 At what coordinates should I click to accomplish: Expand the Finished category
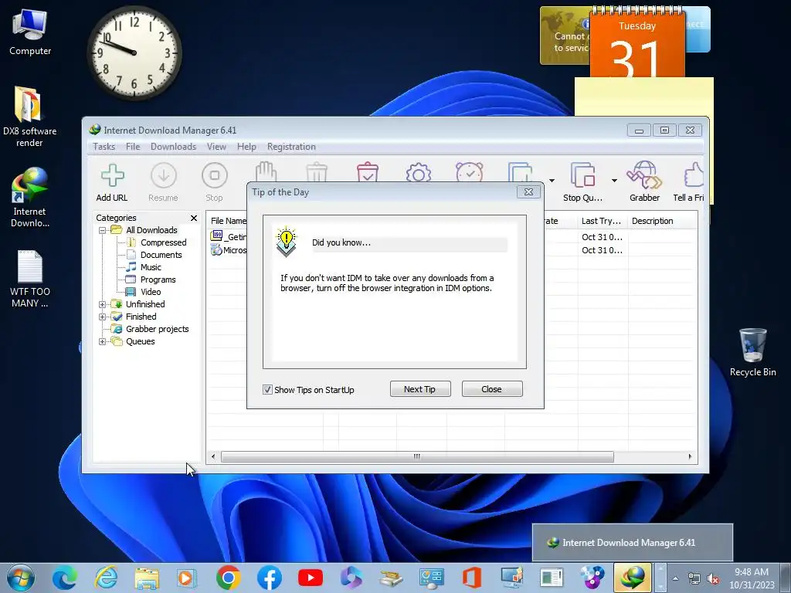point(103,317)
